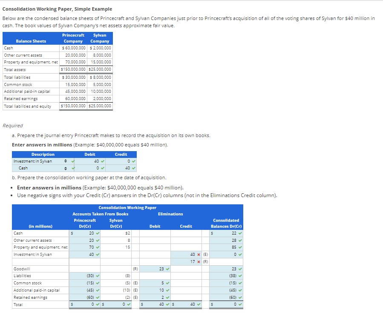Click the green check next to Goodwill debit 23

coord(167,269)
